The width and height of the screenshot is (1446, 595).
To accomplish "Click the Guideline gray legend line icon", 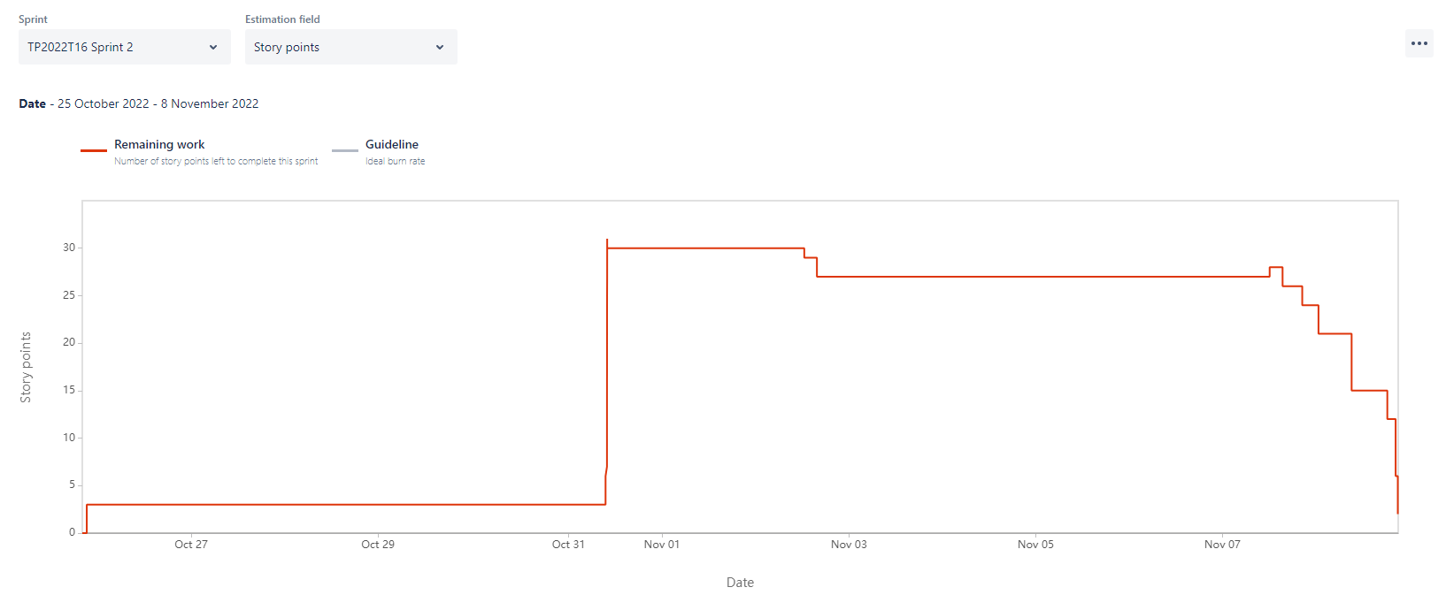I will [344, 149].
